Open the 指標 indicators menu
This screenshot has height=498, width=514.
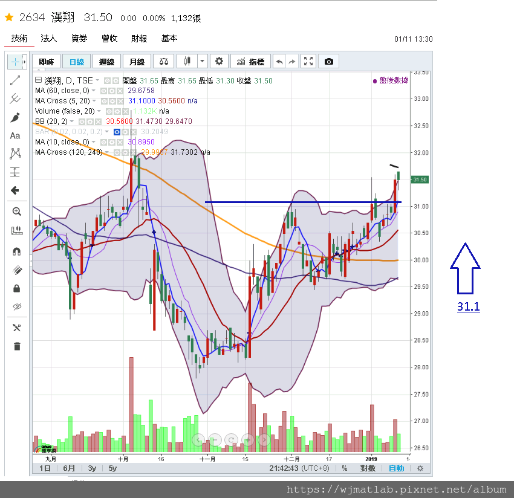pos(251,62)
